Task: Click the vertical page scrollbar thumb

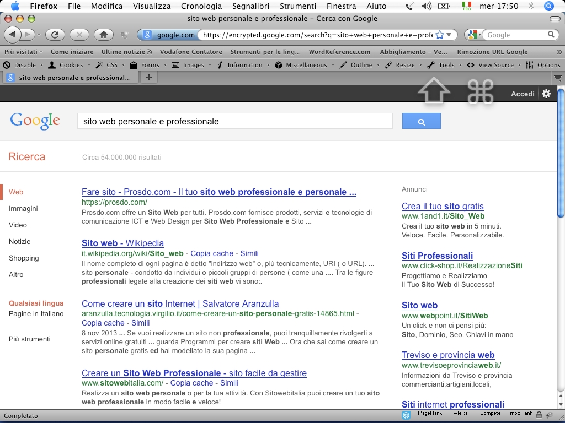Action: pyautogui.click(x=561, y=153)
